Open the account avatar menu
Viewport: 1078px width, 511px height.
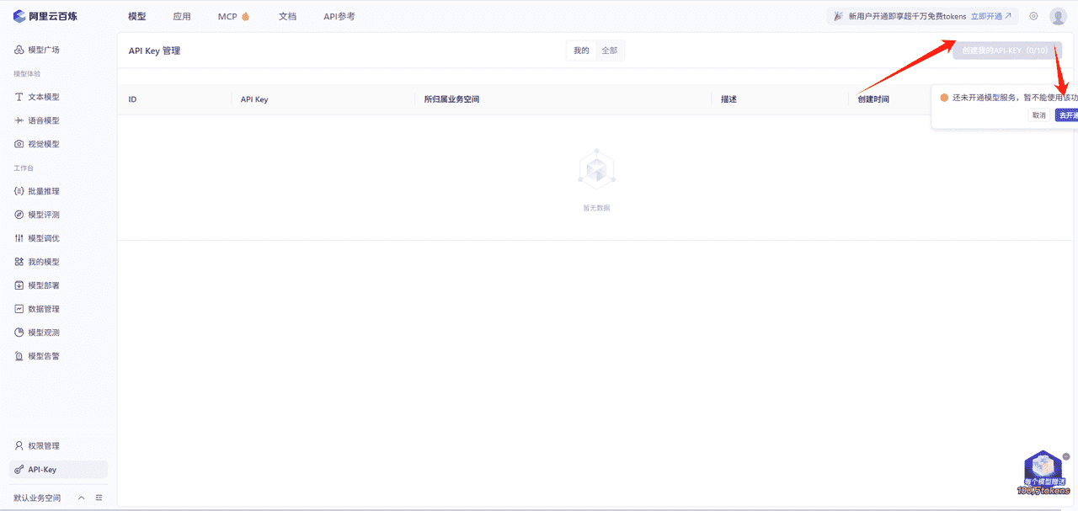1058,15
